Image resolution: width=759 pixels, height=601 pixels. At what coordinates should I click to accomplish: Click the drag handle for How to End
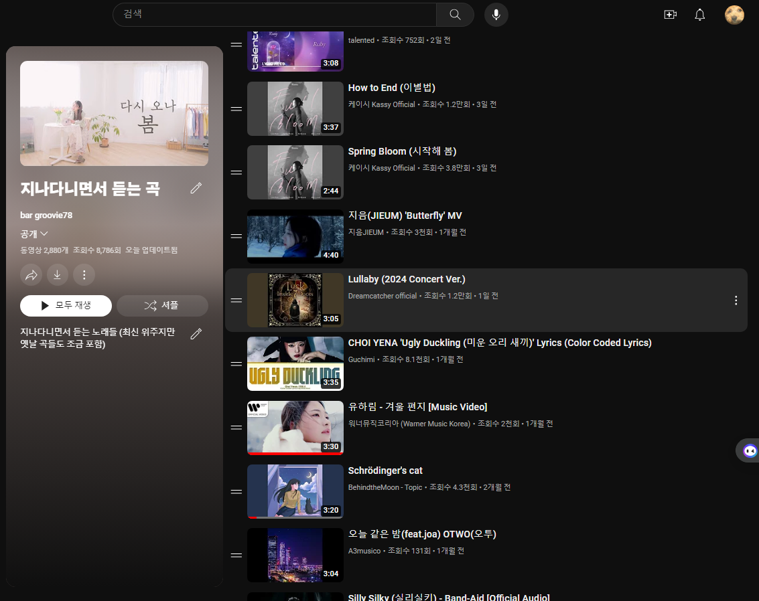236,109
